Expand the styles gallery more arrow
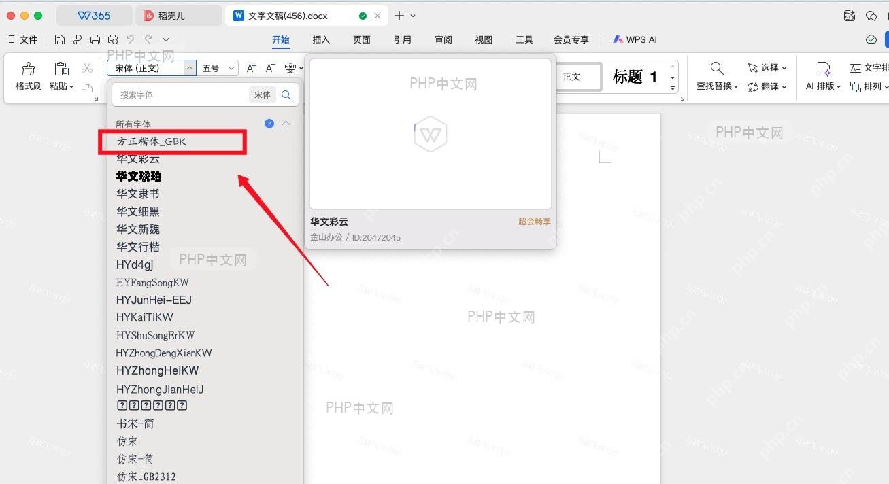The width and height of the screenshot is (889, 484). [x=673, y=88]
